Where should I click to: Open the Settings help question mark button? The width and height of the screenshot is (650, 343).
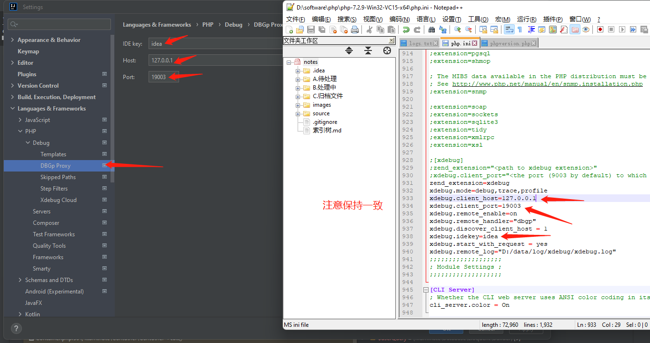[16, 329]
